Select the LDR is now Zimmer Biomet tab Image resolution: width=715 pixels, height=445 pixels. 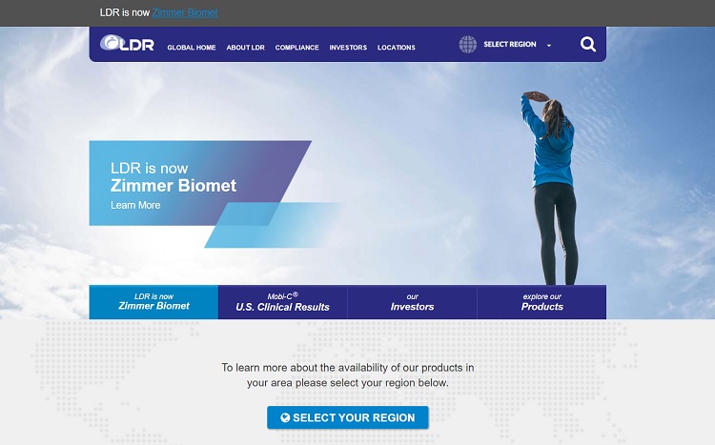coord(153,302)
